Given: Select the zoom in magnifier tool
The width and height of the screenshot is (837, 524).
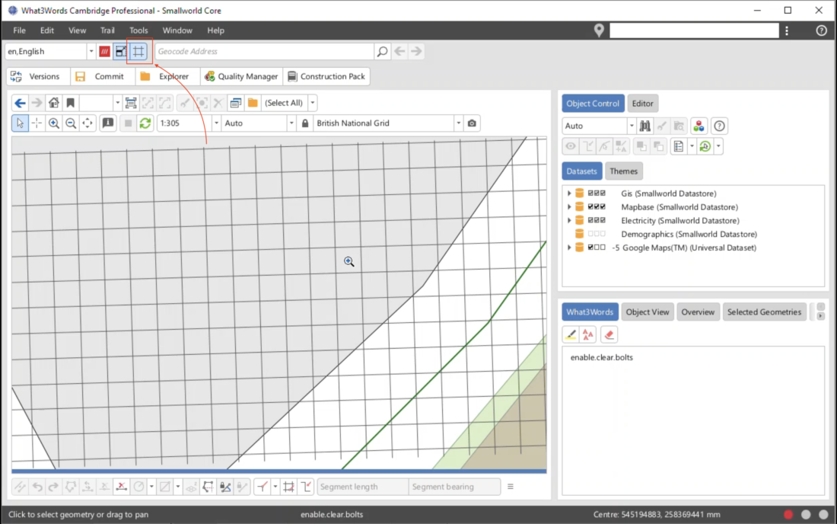Looking at the screenshot, I should pyautogui.click(x=54, y=123).
